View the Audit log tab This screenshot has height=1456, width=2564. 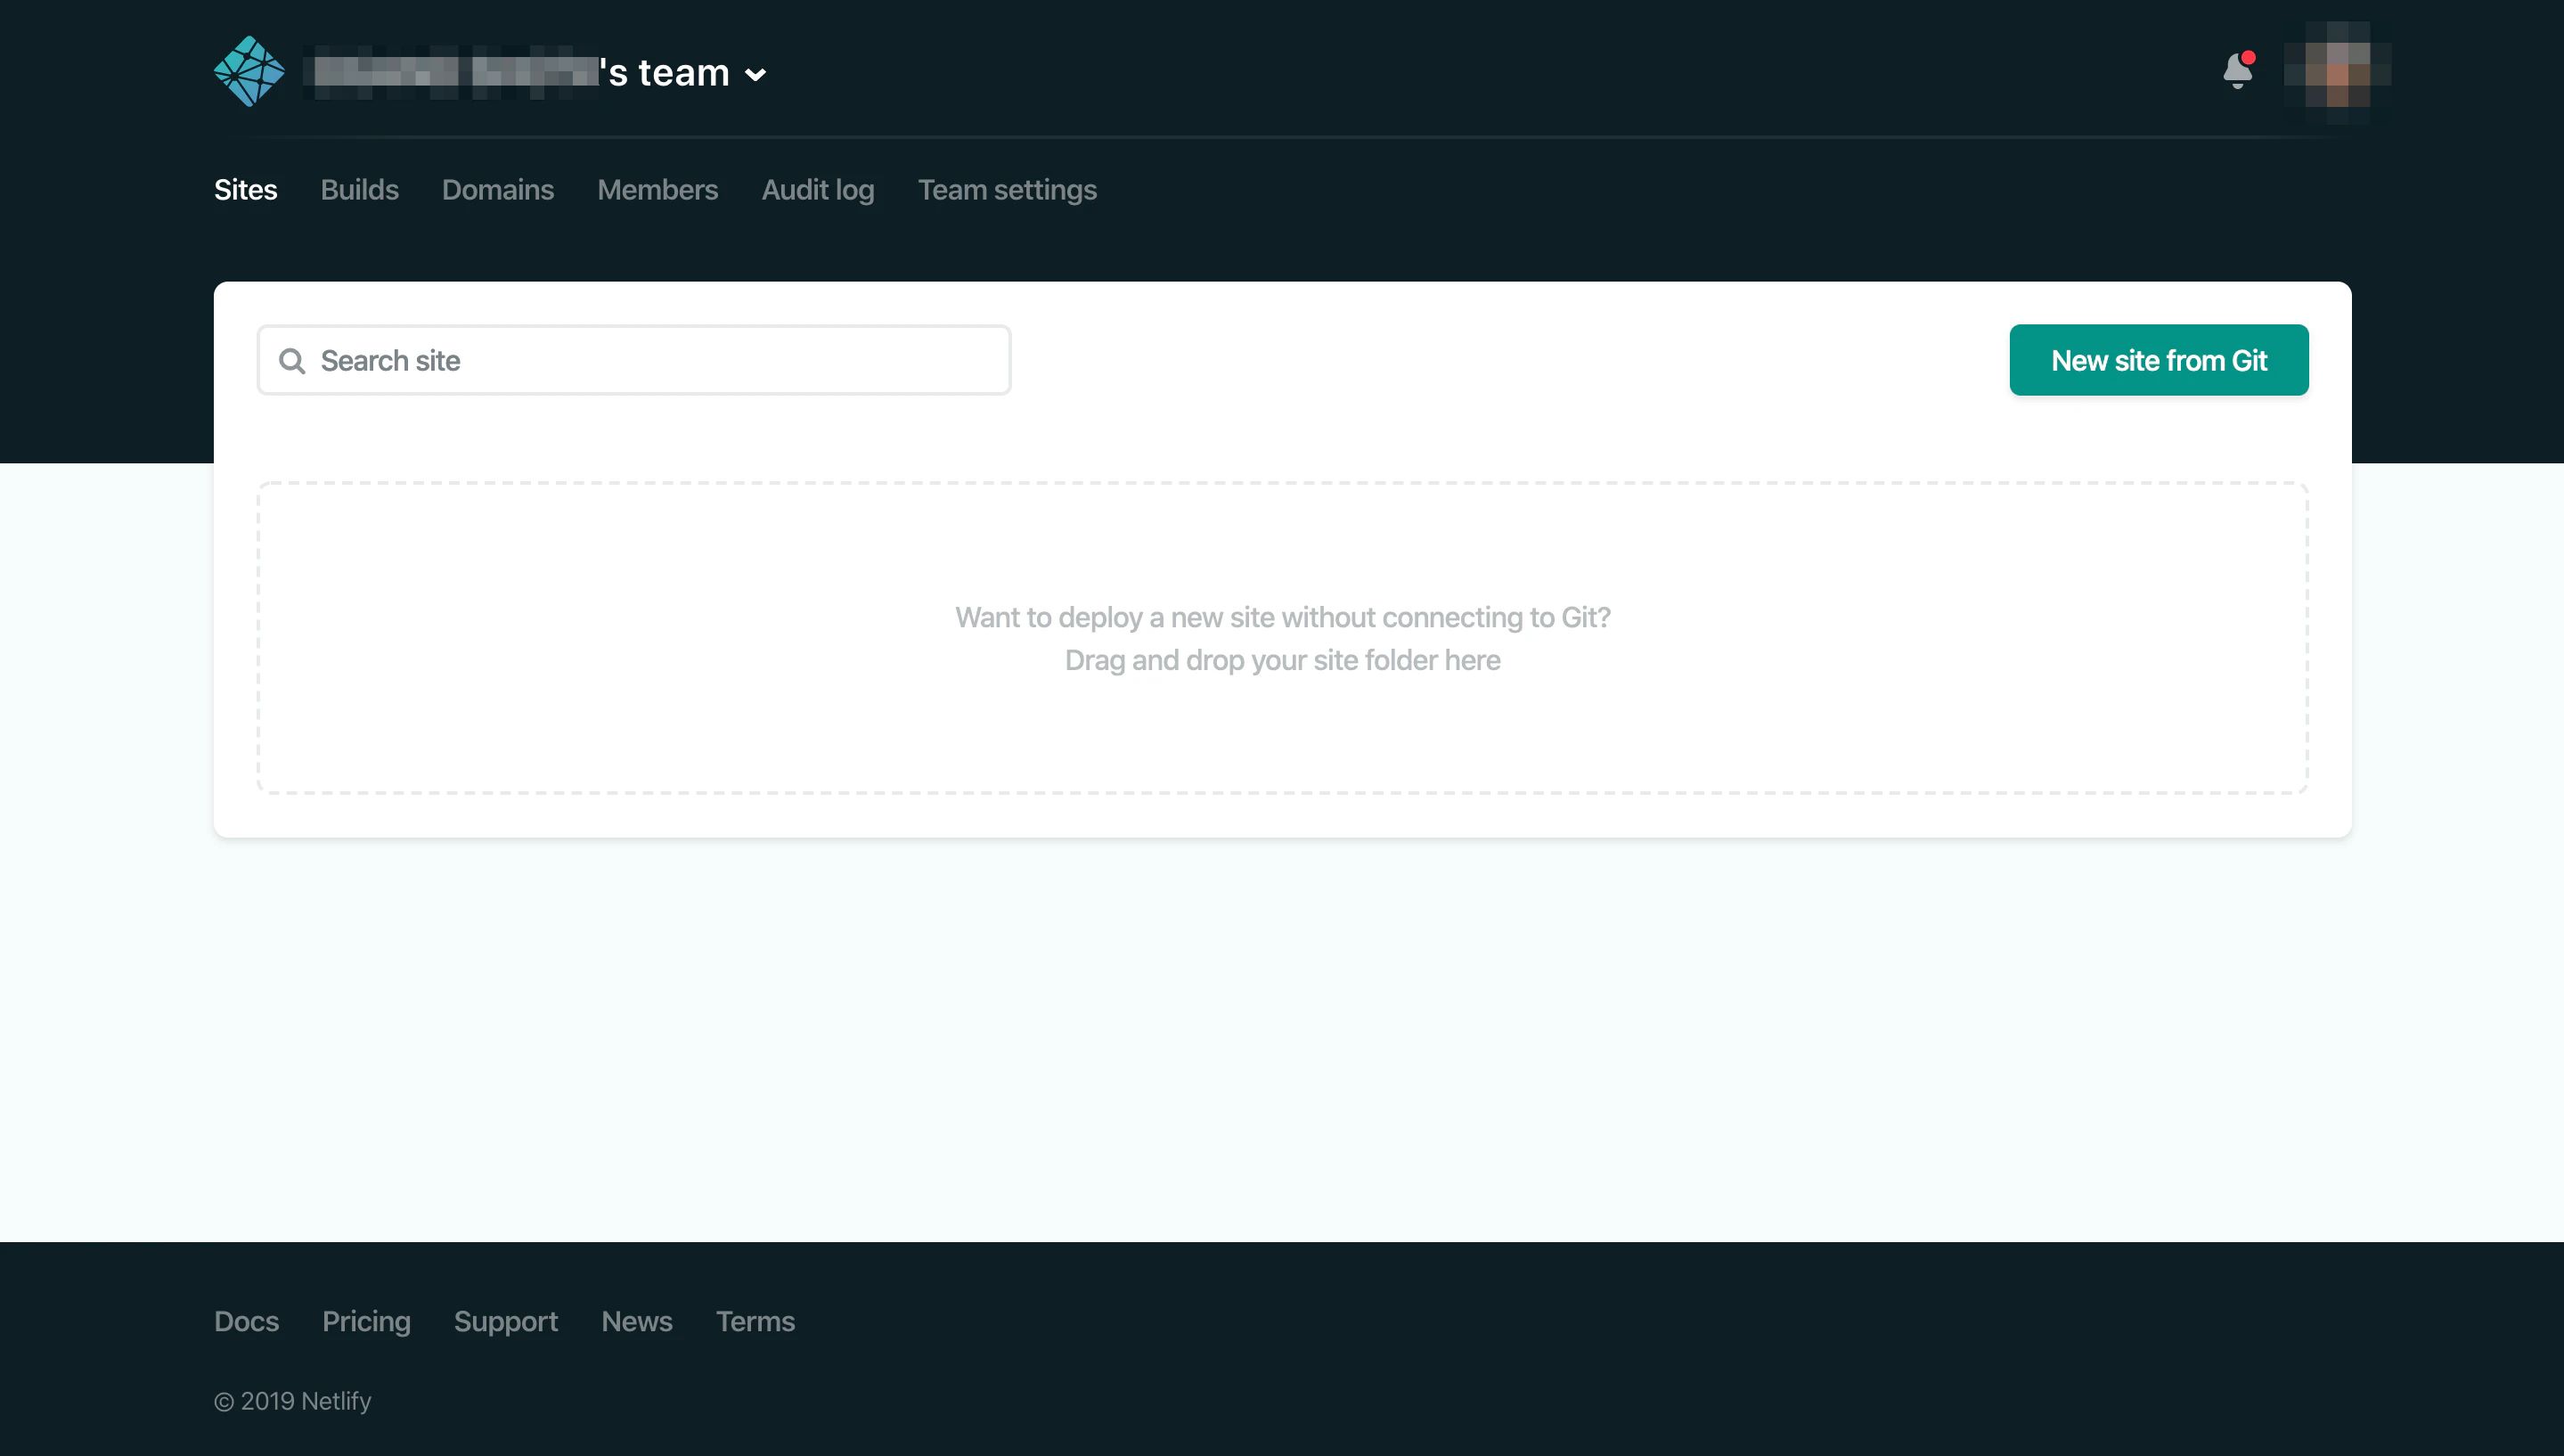tap(818, 190)
